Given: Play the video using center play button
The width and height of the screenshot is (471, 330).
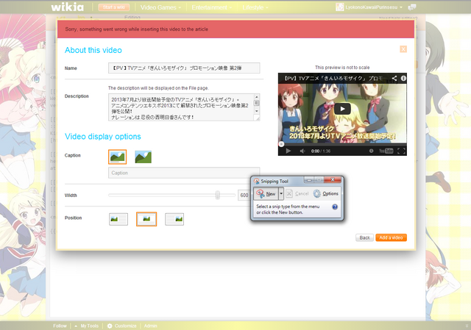Looking at the screenshot, I should click(342, 109).
